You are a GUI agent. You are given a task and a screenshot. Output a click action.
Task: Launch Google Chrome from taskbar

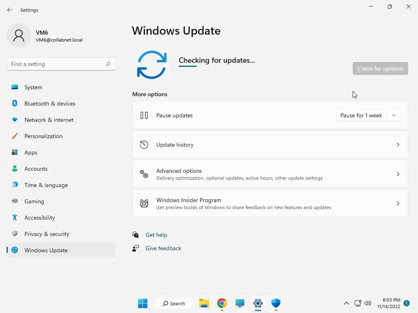pyautogui.click(x=222, y=303)
